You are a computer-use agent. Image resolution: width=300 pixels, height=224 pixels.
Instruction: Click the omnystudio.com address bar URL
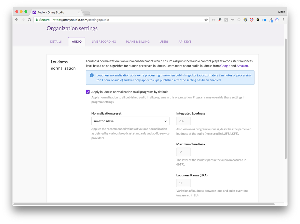tap(81, 20)
